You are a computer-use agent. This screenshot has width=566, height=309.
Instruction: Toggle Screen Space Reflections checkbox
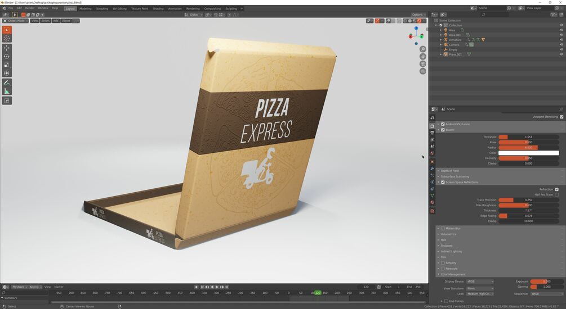(443, 182)
